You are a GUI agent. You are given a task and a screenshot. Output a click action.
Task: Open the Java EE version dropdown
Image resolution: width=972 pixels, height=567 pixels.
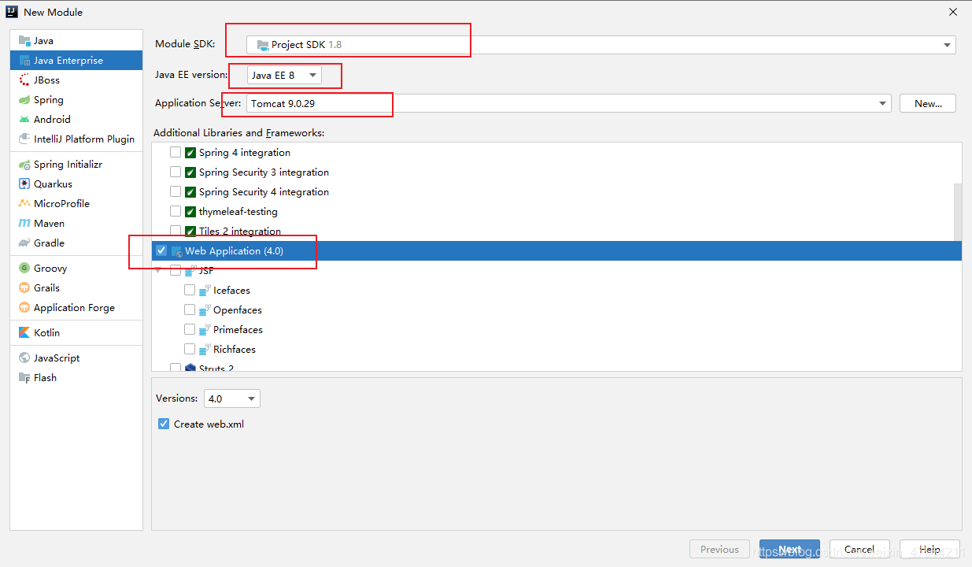tap(284, 75)
